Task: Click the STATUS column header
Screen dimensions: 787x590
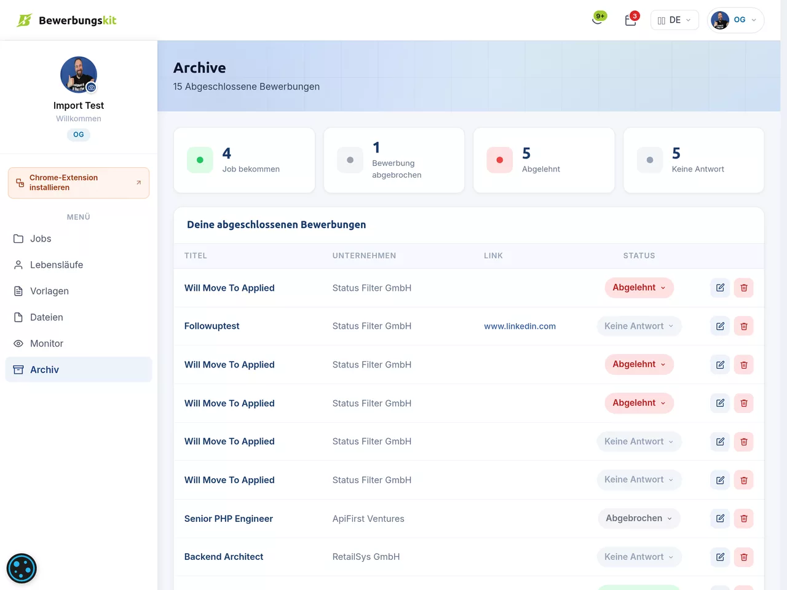Action: click(639, 256)
